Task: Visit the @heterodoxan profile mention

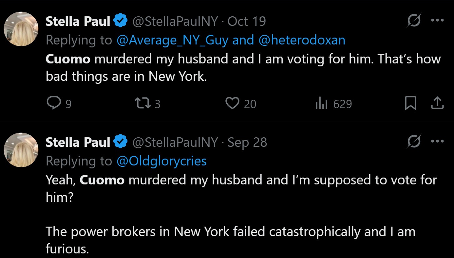Action: [x=302, y=40]
